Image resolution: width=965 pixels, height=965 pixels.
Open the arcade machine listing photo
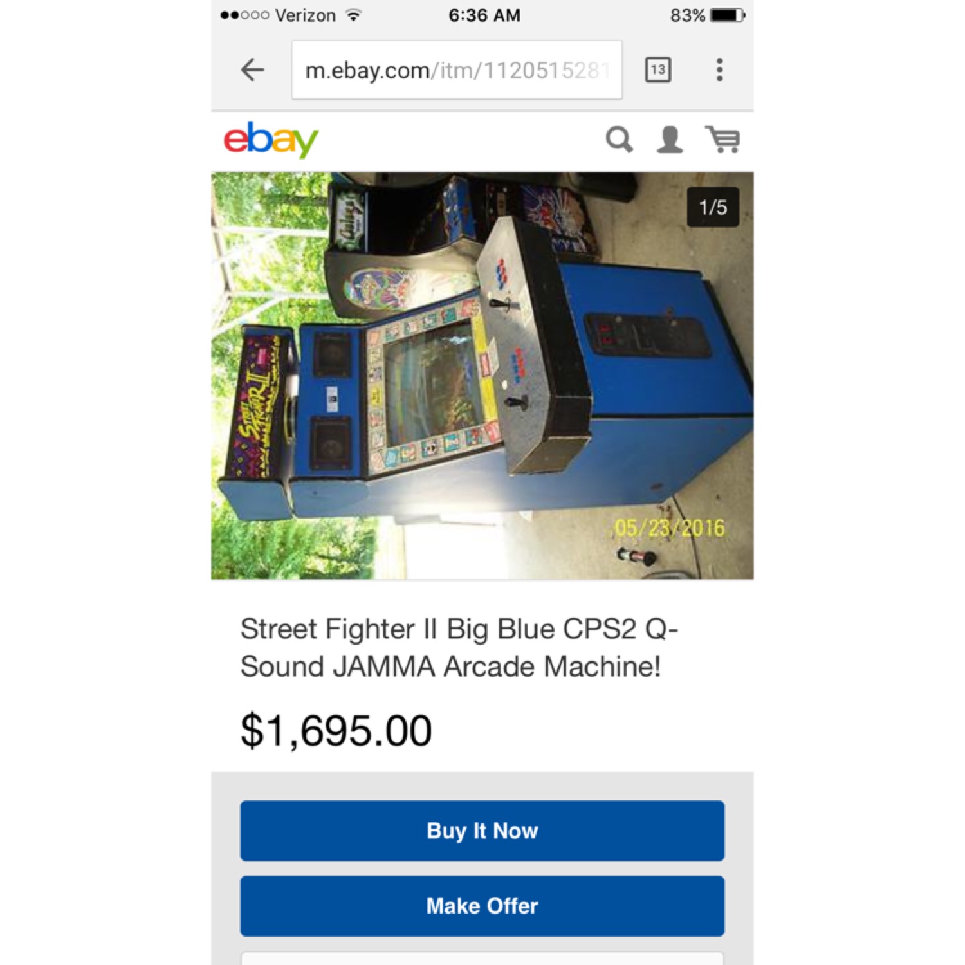482,376
